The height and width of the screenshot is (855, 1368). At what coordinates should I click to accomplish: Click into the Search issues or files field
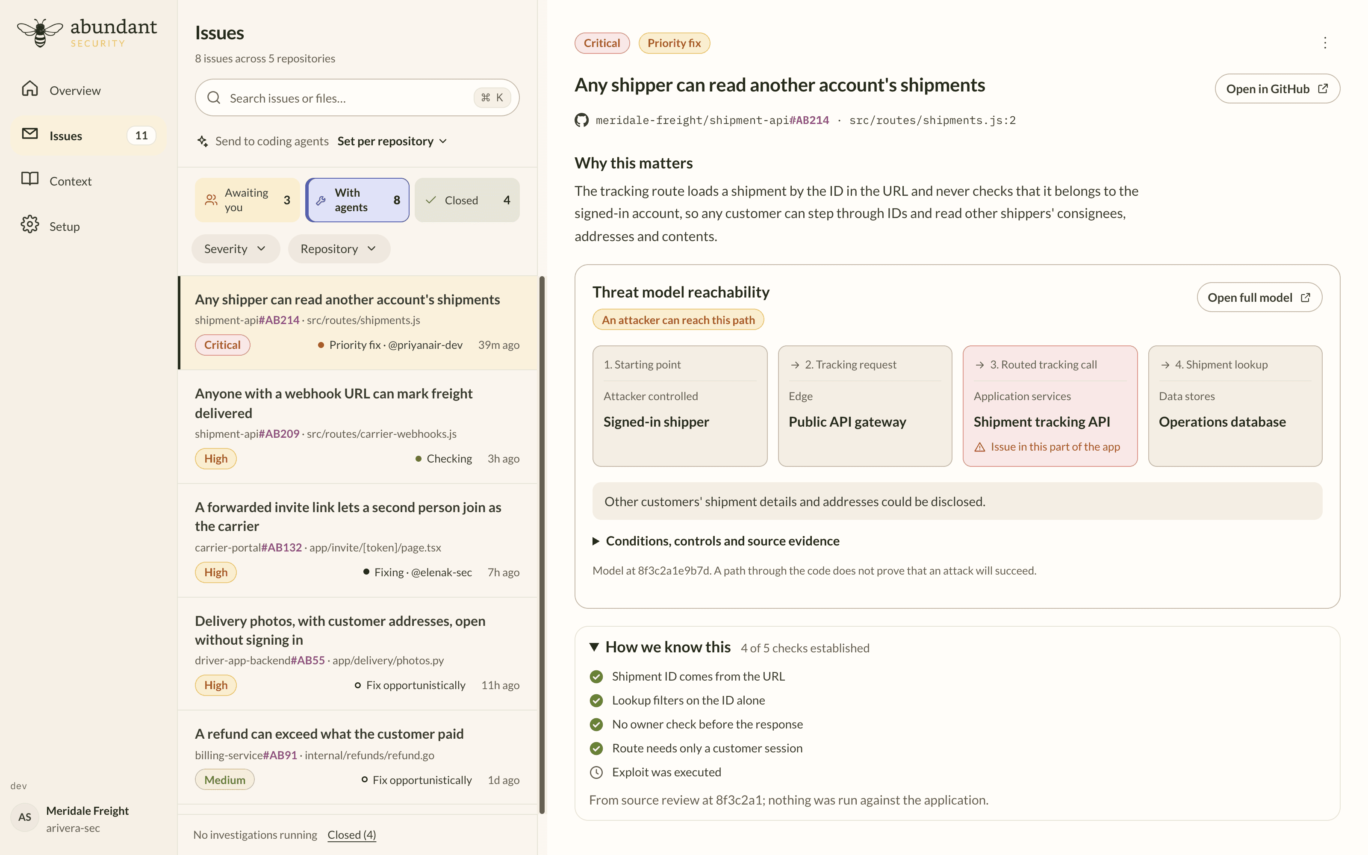357,98
